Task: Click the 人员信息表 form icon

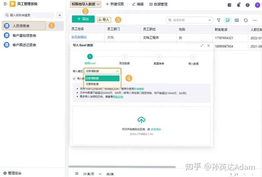Action: click(7, 26)
